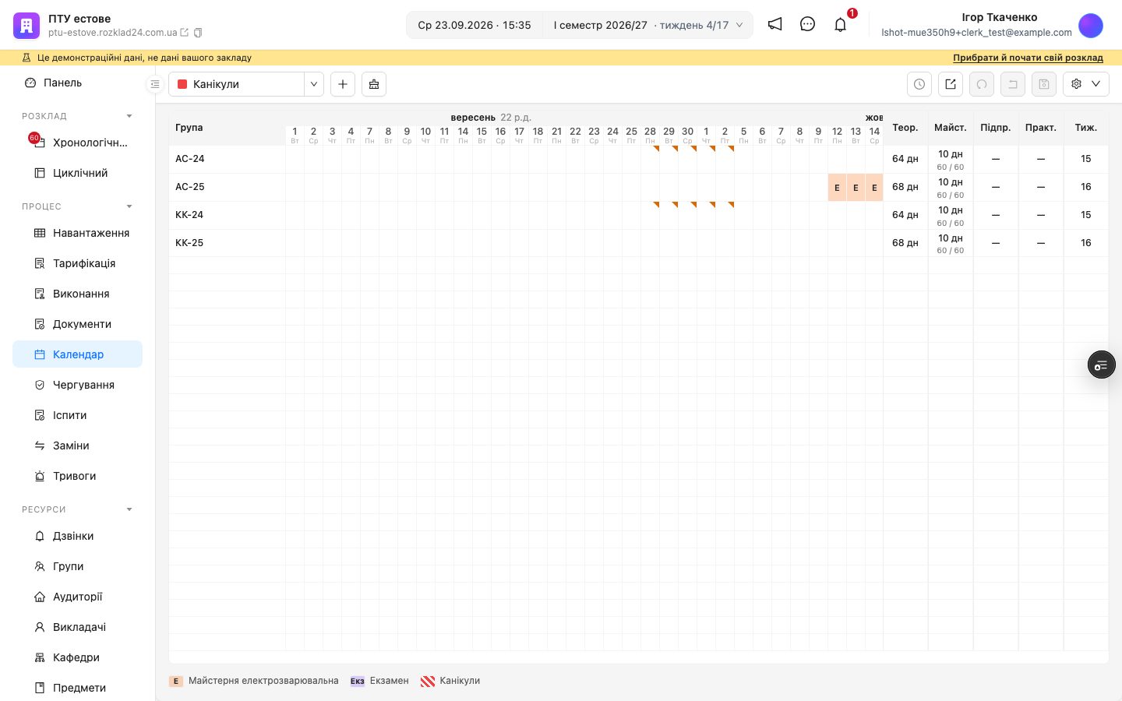The image size is (1122, 701).
Task: Open Навантаження in the sidebar
Action: click(x=78, y=233)
